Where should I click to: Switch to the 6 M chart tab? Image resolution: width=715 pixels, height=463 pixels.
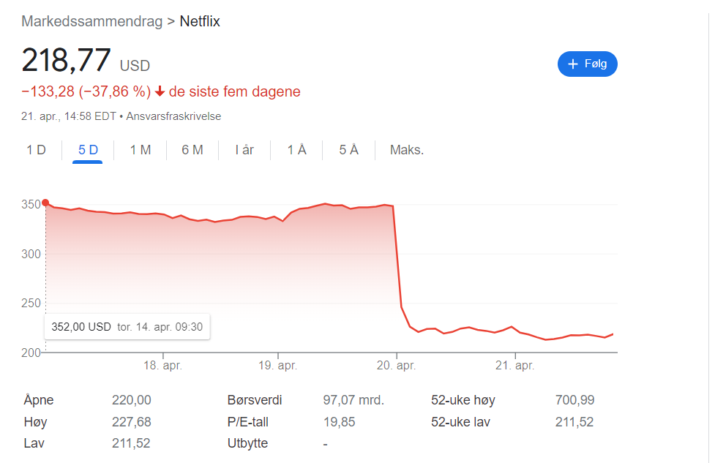click(192, 150)
